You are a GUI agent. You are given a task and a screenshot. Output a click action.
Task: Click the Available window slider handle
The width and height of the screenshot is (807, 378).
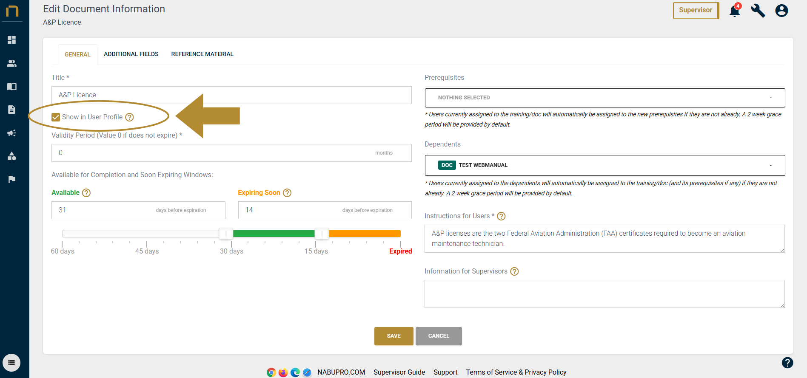pos(226,234)
